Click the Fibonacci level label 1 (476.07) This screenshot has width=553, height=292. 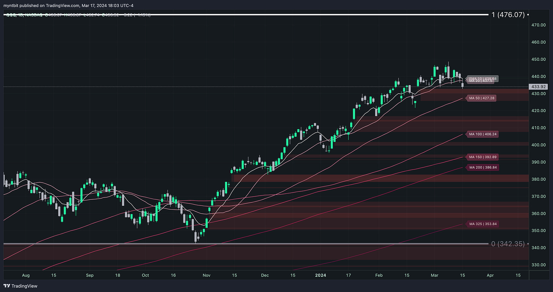pyautogui.click(x=508, y=15)
